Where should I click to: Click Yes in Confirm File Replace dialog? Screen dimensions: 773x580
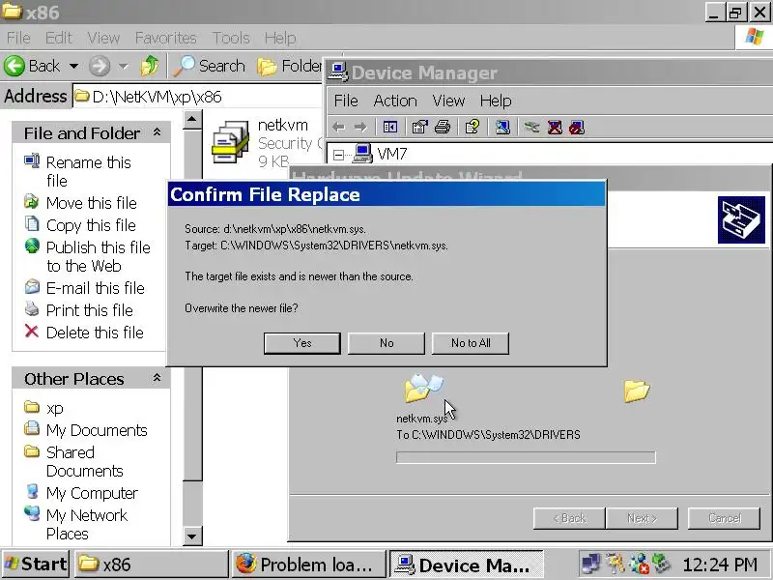click(302, 343)
